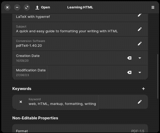Image resolution: width=160 pixels, height=133 pixels.
Task: Maximize the window
Action: click(27, 7)
